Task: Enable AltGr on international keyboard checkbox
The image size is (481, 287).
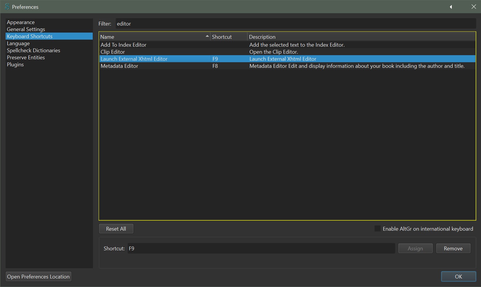Action: coord(377,229)
